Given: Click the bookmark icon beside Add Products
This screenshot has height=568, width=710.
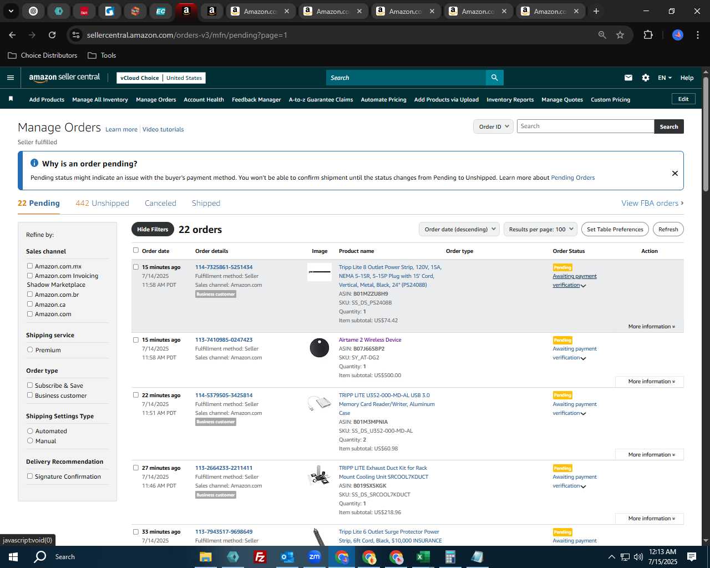Looking at the screenshot, I should coord(11,99).
